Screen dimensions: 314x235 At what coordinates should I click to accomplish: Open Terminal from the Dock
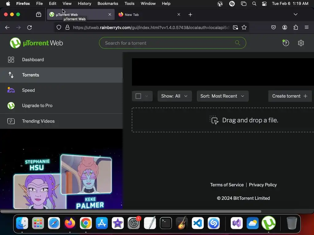tap(166, 223)
